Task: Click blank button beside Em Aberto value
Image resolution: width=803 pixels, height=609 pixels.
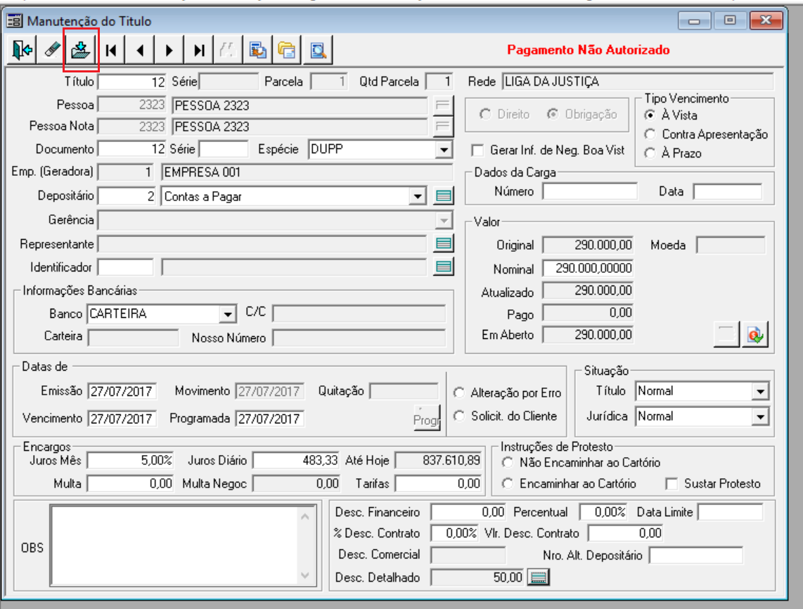Action: pos(726,335)
